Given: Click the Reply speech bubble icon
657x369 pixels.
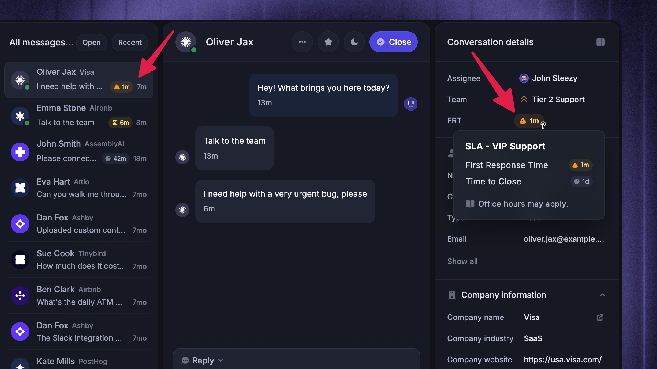Looking at the screenshot, I should point(185,360).
